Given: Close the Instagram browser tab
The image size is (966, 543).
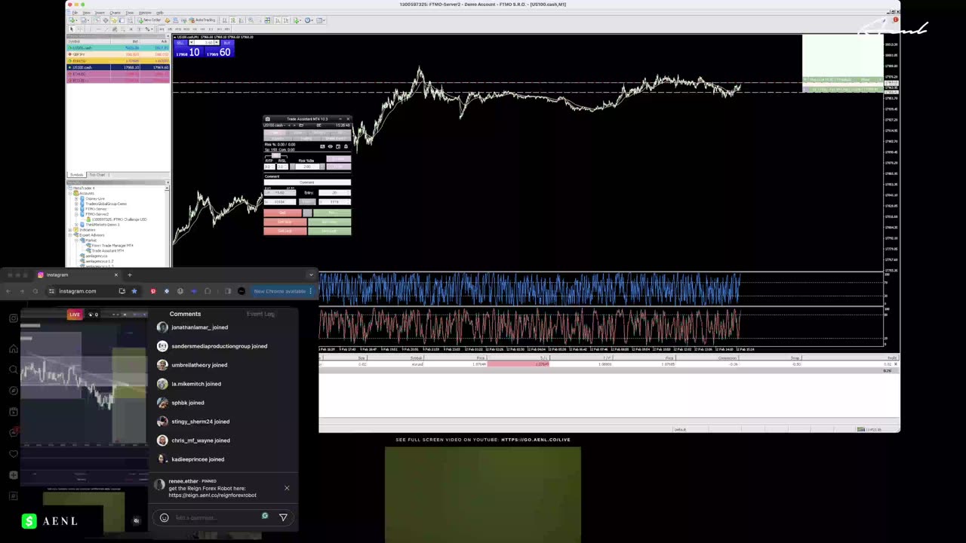Looking at the screenshot, I should [x=116, y=275].
